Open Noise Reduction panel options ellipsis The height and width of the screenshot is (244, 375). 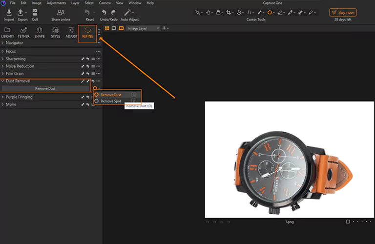(x=99, y=66)
